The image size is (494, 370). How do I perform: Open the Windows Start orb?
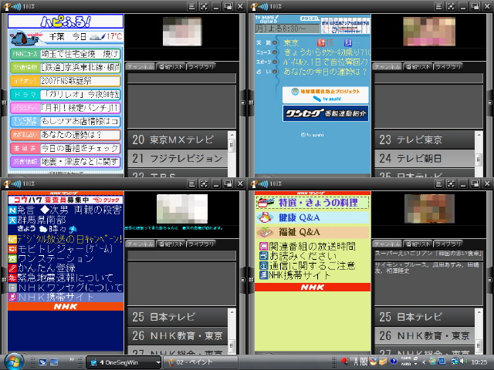coord(13,362)
